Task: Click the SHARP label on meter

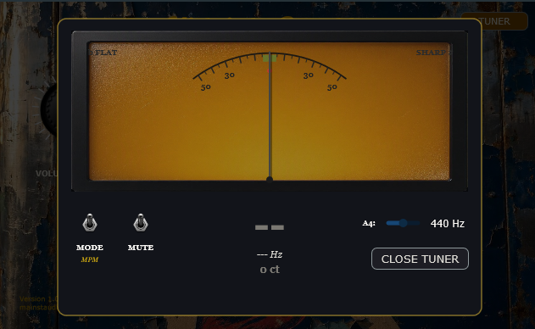Action: (431, 53)
